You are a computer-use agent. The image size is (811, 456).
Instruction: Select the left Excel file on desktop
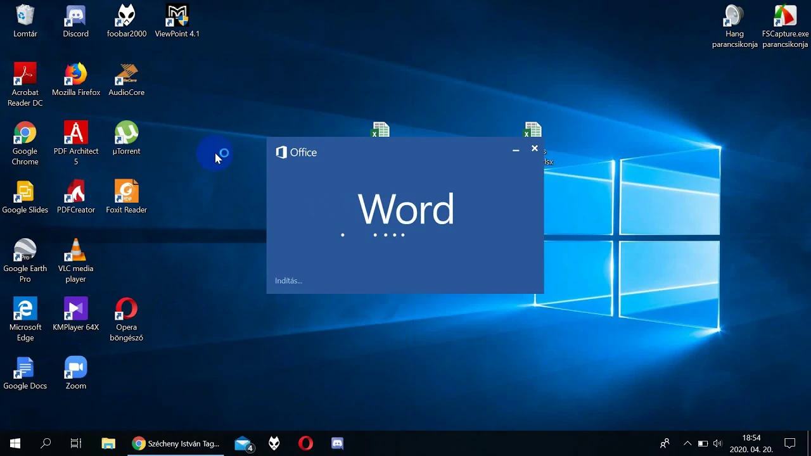380,130
